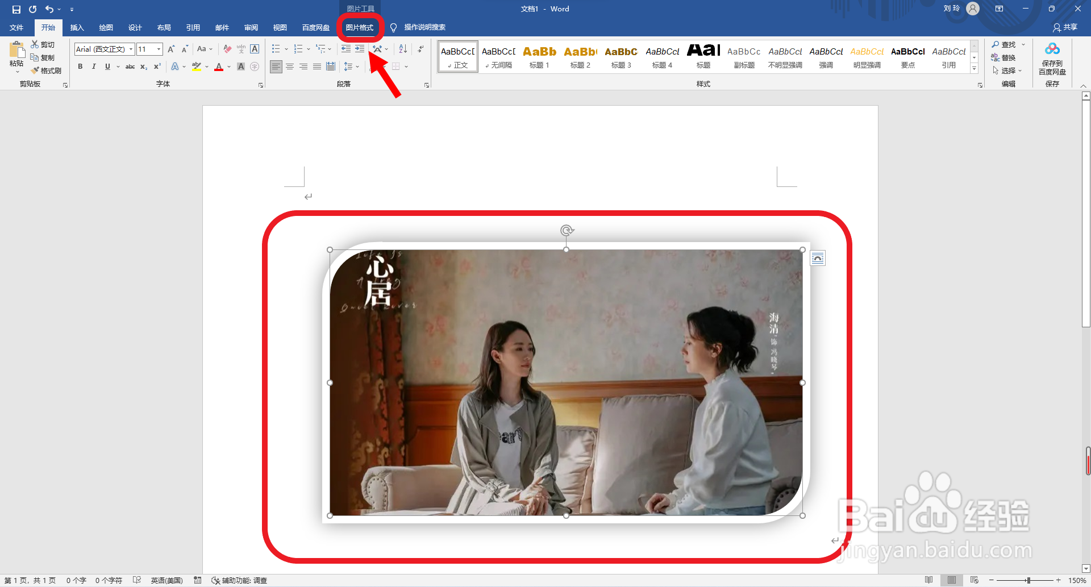The width and height of the screenshot is (1091, 587).
Task: Click the layout options icon beside image
Action: coord(818,258)
